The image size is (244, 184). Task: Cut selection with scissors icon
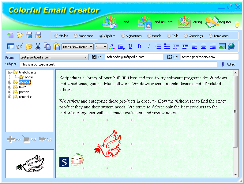[x=38, y=47]
